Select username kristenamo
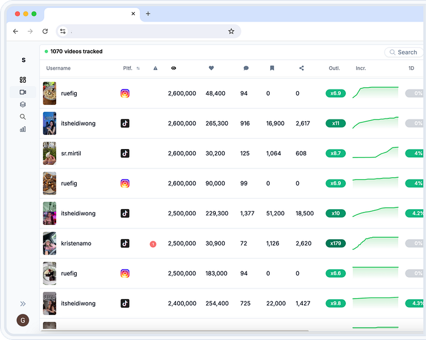This screenshot has height=340, width=426. coord(76,244)
